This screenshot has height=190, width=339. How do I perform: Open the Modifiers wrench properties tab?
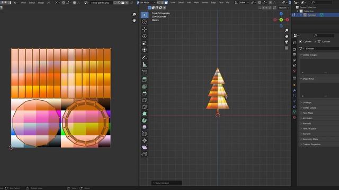[295, 90]
